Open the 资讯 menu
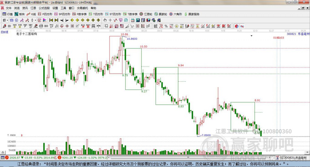 pos(25,8)
